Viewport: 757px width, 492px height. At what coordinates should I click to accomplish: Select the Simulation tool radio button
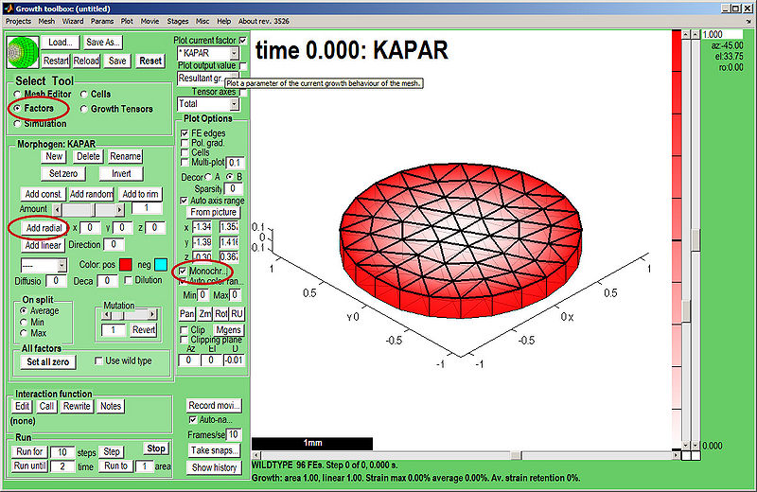17,123
